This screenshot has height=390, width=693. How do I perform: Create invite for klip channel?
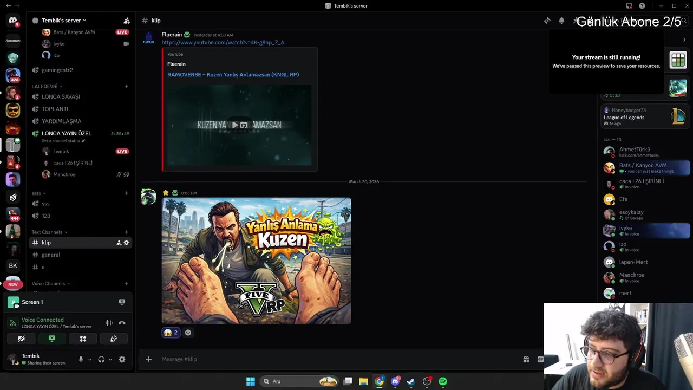click(x=119, y=243)
